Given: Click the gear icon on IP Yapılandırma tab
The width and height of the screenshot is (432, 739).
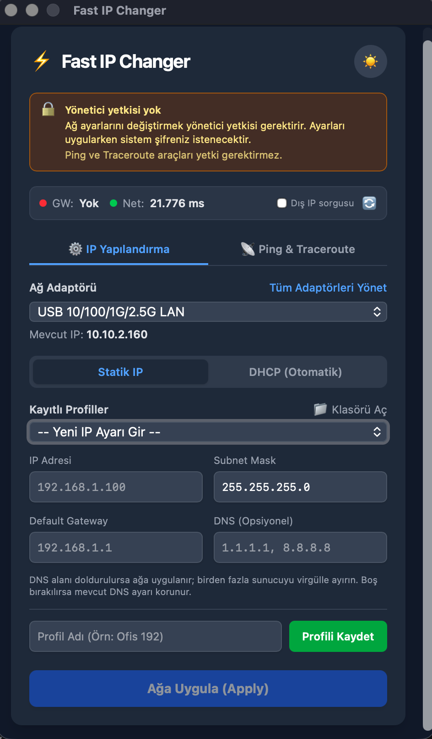Looking at the screenshot, I should [x=75, y=249].
